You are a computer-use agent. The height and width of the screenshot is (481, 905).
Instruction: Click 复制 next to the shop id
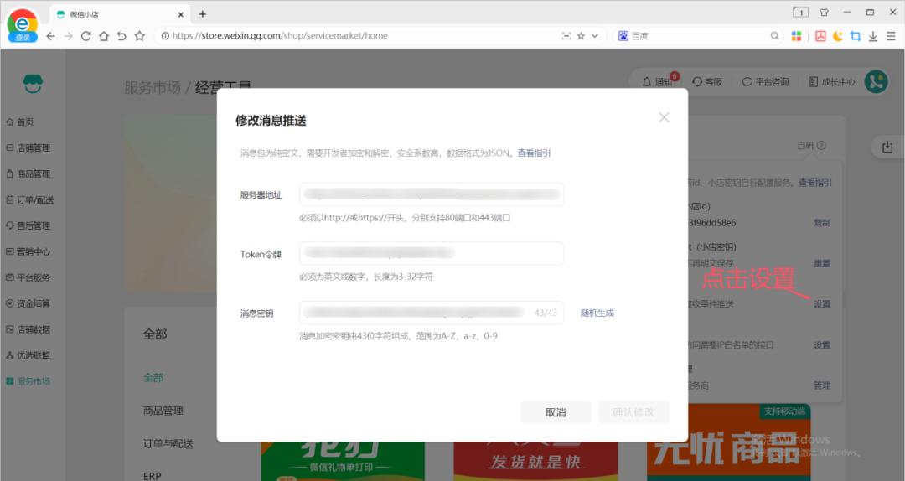coord(822,223)
